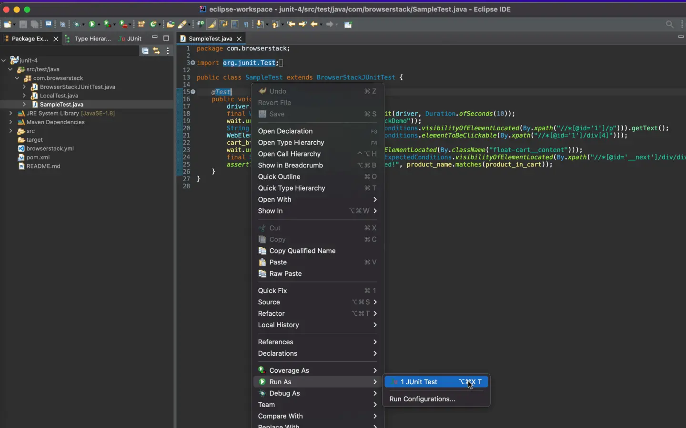
Task: Toggle Link with Editor in Package Explorer
Action: [156, 51]
